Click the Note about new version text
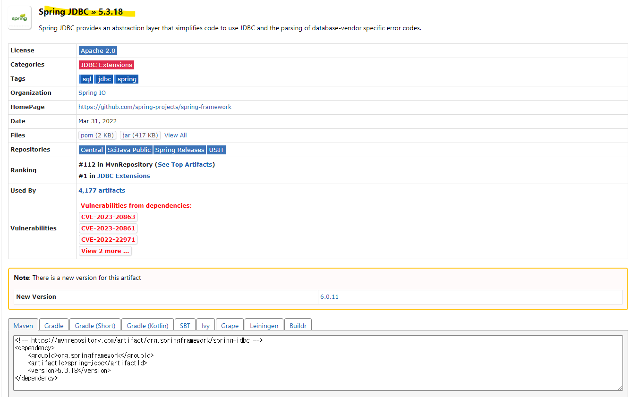631x397 pixels. tap(77, 278)
